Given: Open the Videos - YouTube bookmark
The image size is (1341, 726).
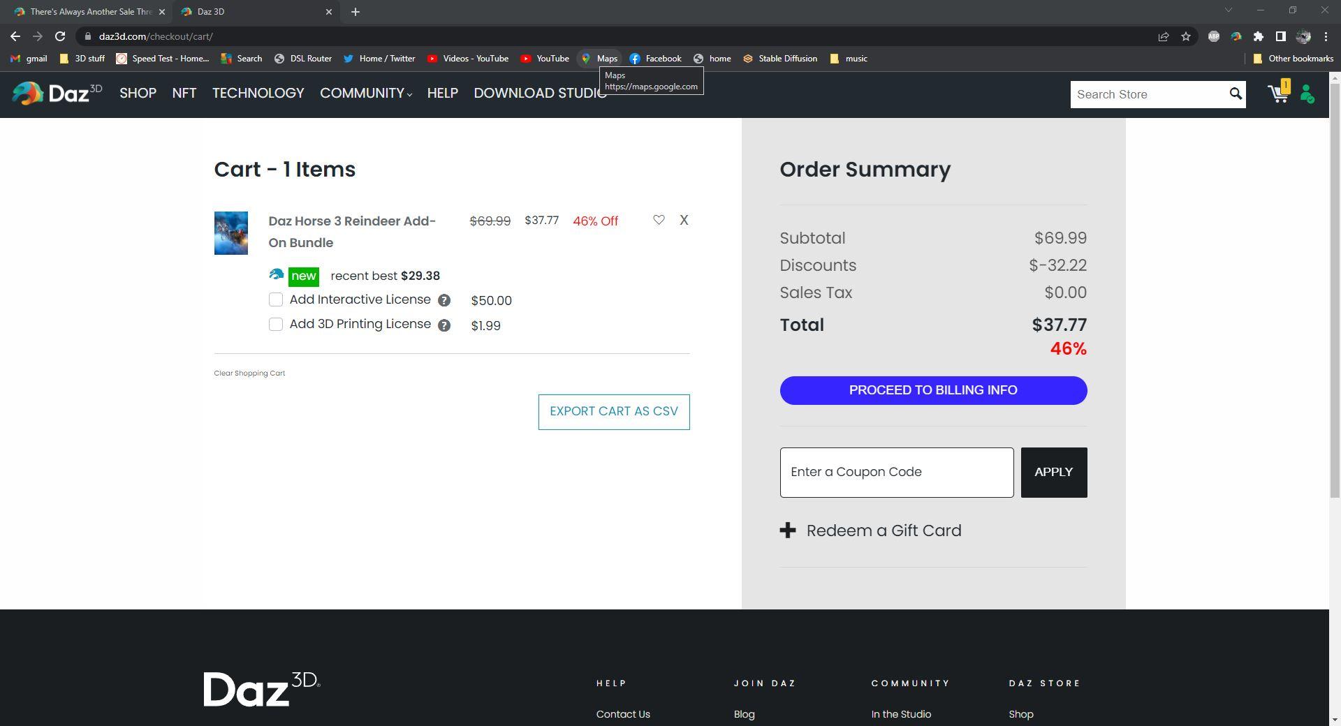Looking at the screenshot, I should [468, 59].
